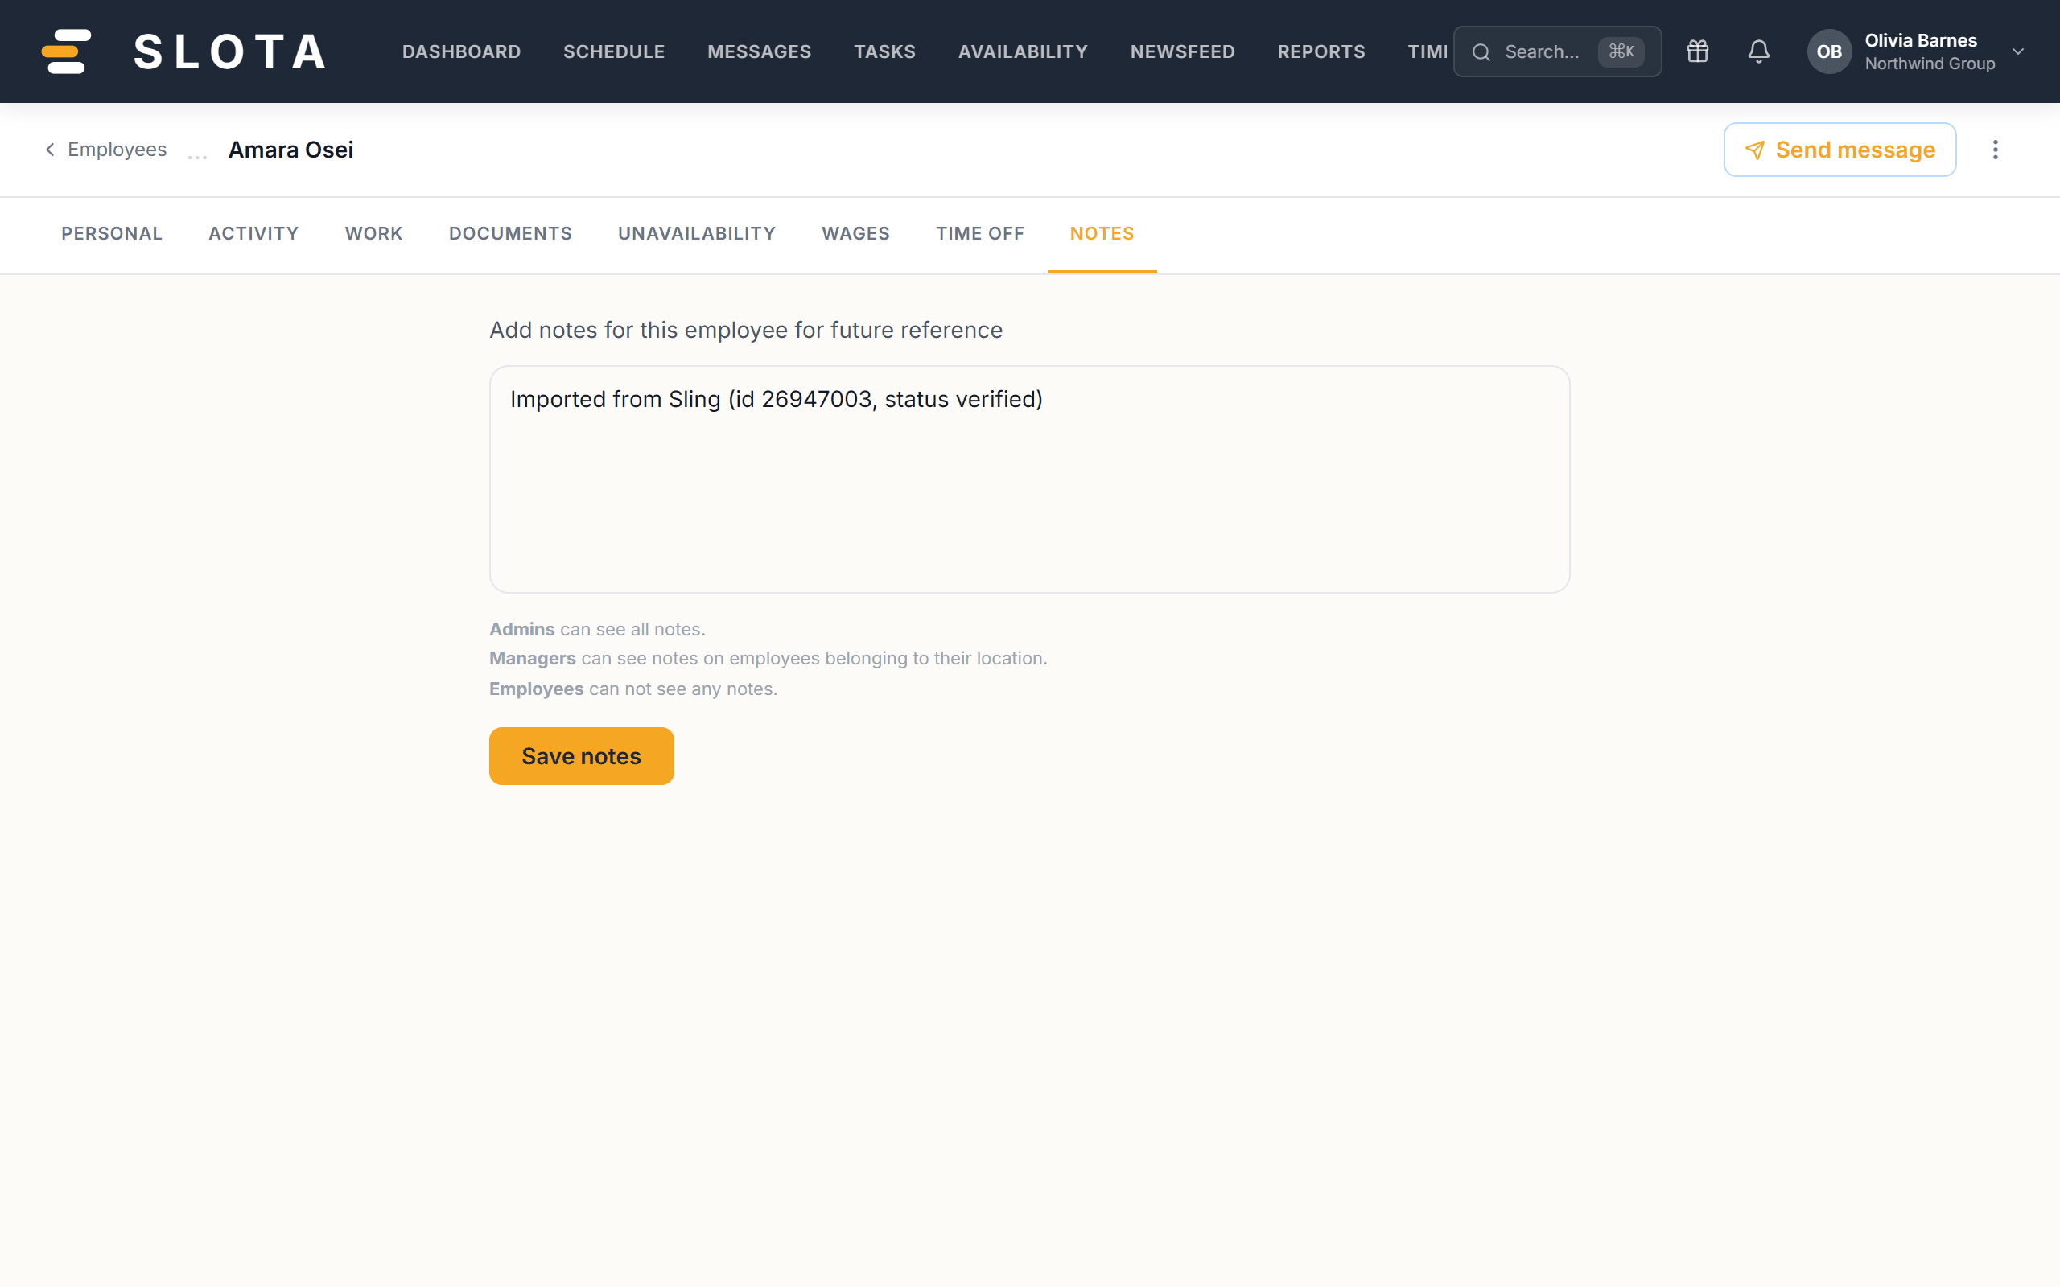Open Schedule in the top navigation
2060x1287 pixels.
pos(614,51)
